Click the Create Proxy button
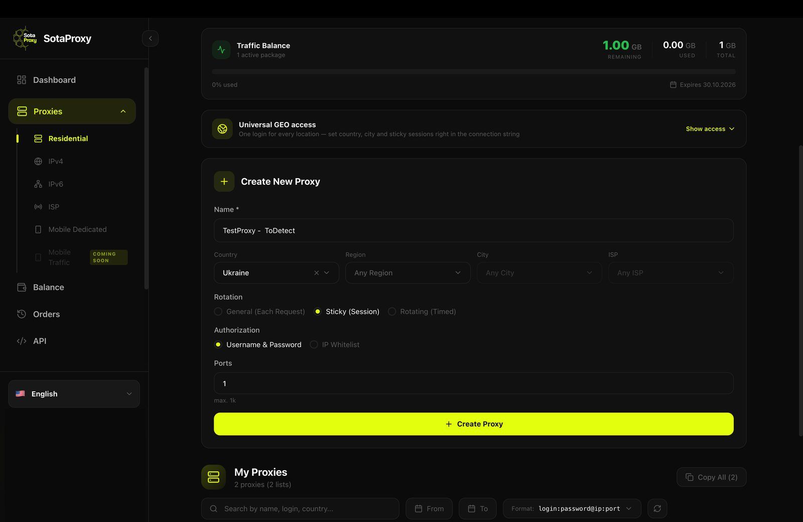This screenshot has width=803, height=522. tap(474, 424)
